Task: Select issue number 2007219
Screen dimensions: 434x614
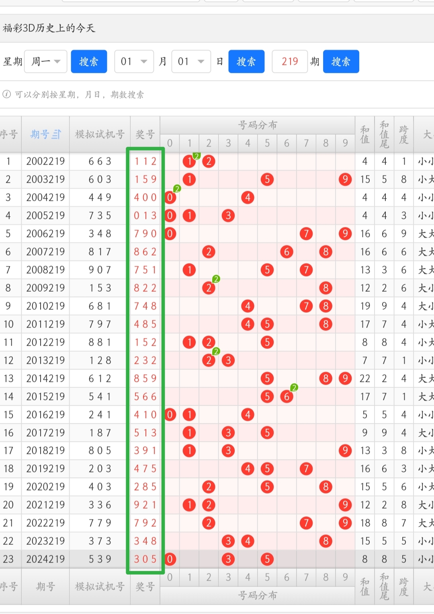Action: [45, 252]
